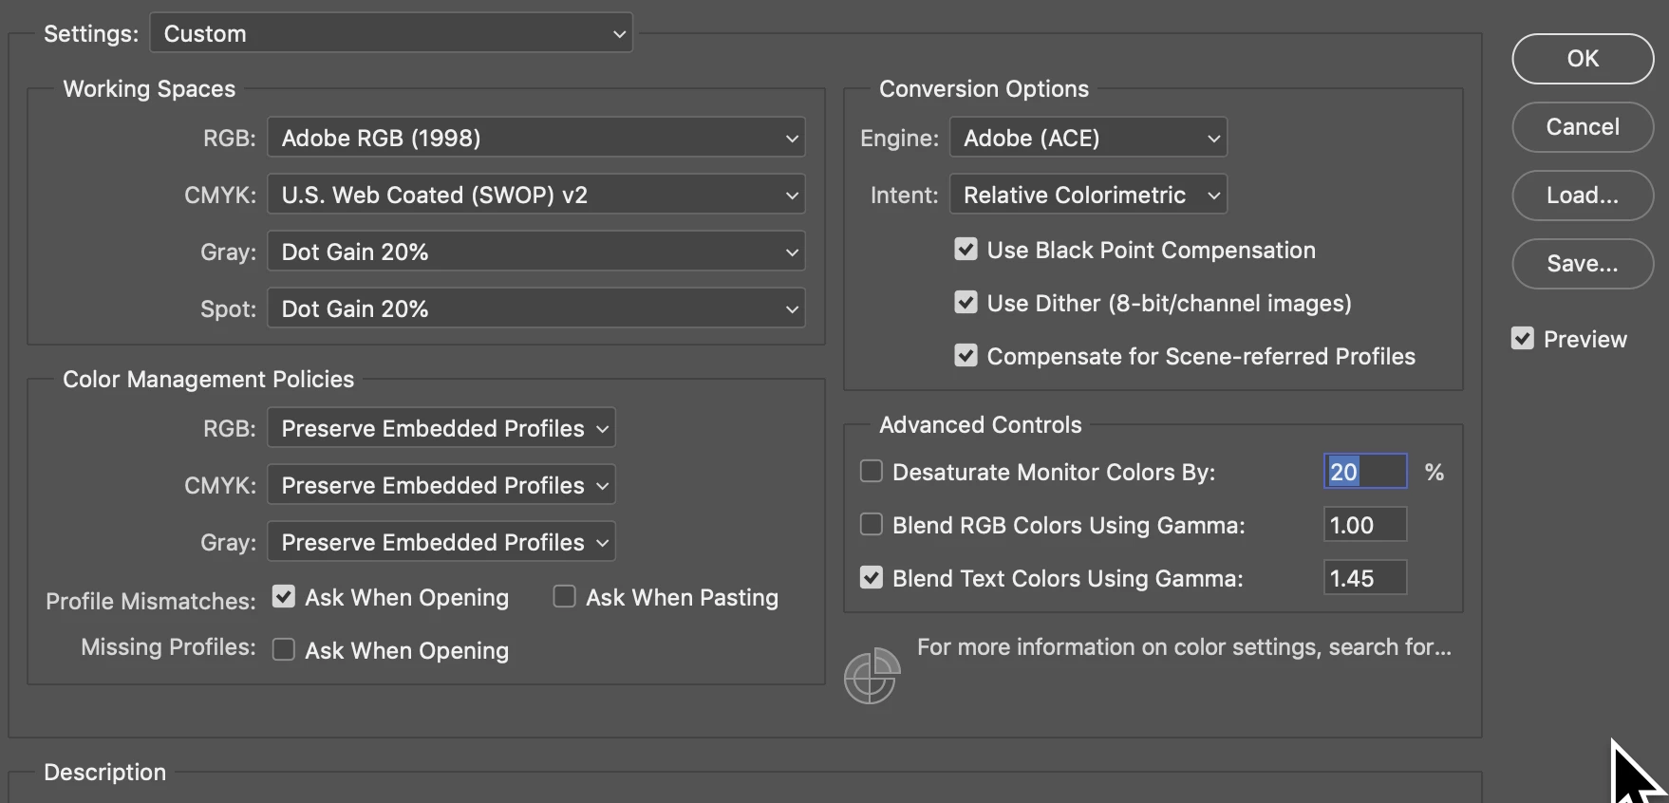1669x803 pixels.
Task: Click the Cancel button
Action: click(1583, 127)
